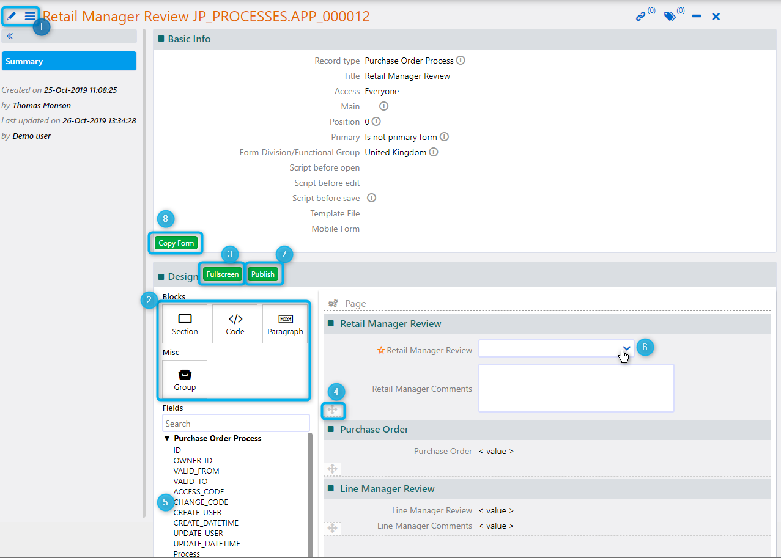This screenshot has height=558, width=781.
Task: Click the Line Manager Review < value > placeholder
Action: click(x=496, y=510)
